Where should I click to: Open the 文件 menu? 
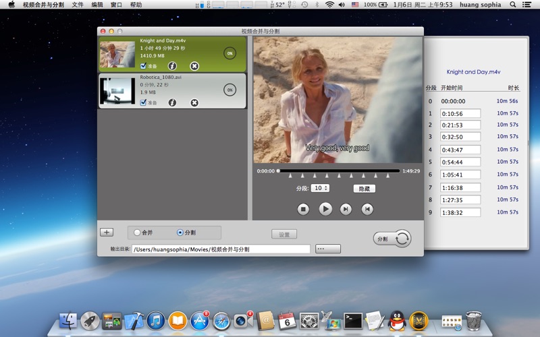point(78,5)
